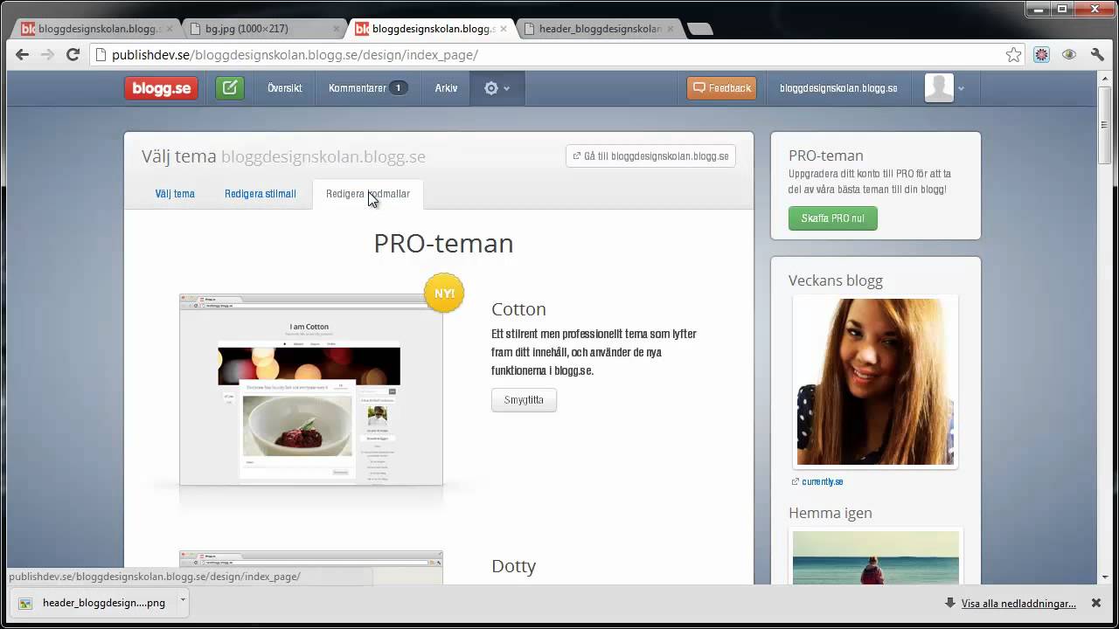This screenshot has height=629, width=1119.
Task: Open the settings gear menu in navbar
Action: (x=497, y=88)
